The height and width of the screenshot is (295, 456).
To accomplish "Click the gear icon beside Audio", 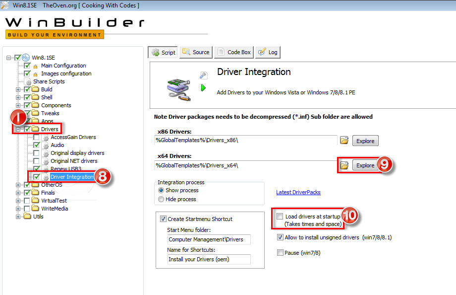I will click(x=46, y=146).
